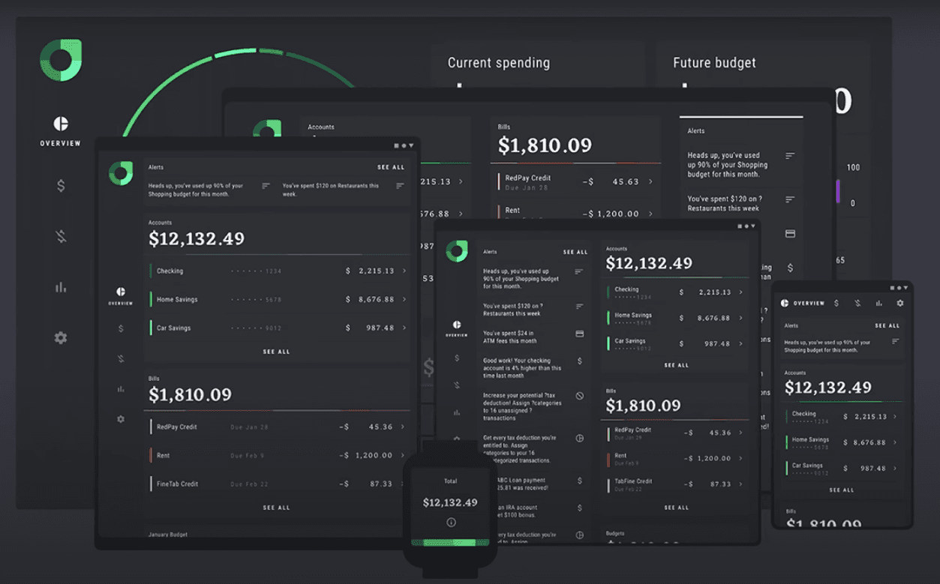This screenshot has width=940, height=584.
Task: Open the Budgets bar-chart icon in center tablet sidebar
Action: click(x=456, y=412)
